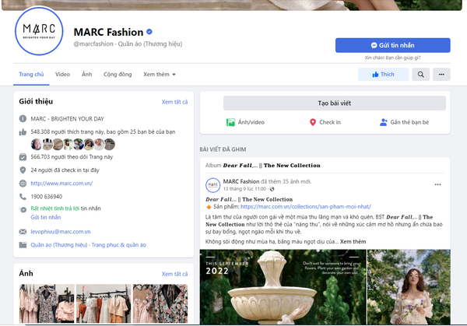Click the Check in label in post composer
The image size is (467, 326).
point(330,122)
